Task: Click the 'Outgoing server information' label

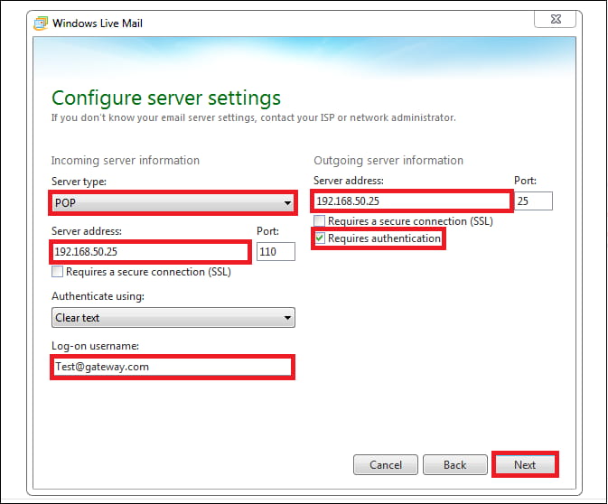Action: pos(388,160)
